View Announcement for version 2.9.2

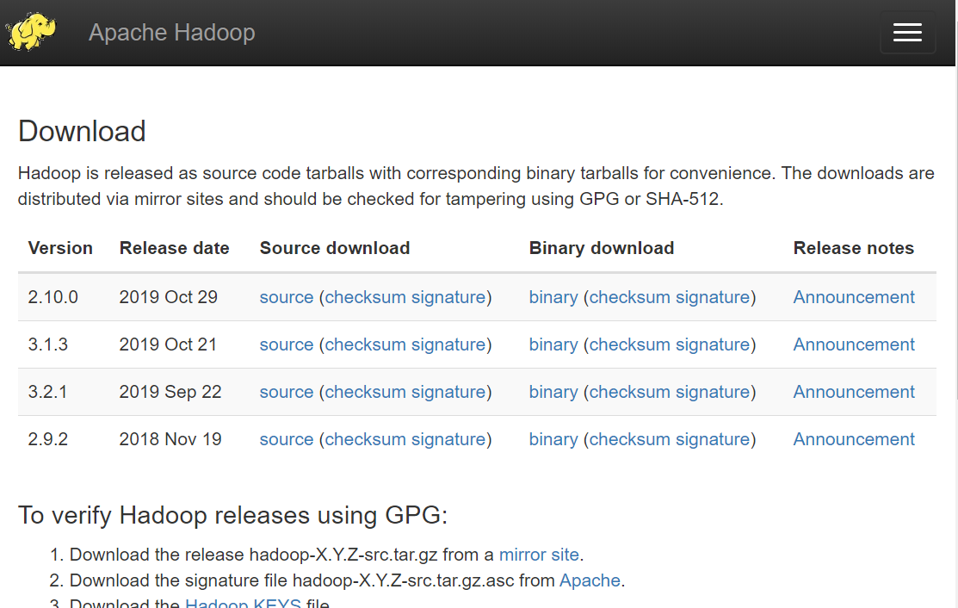click(854, 439)
